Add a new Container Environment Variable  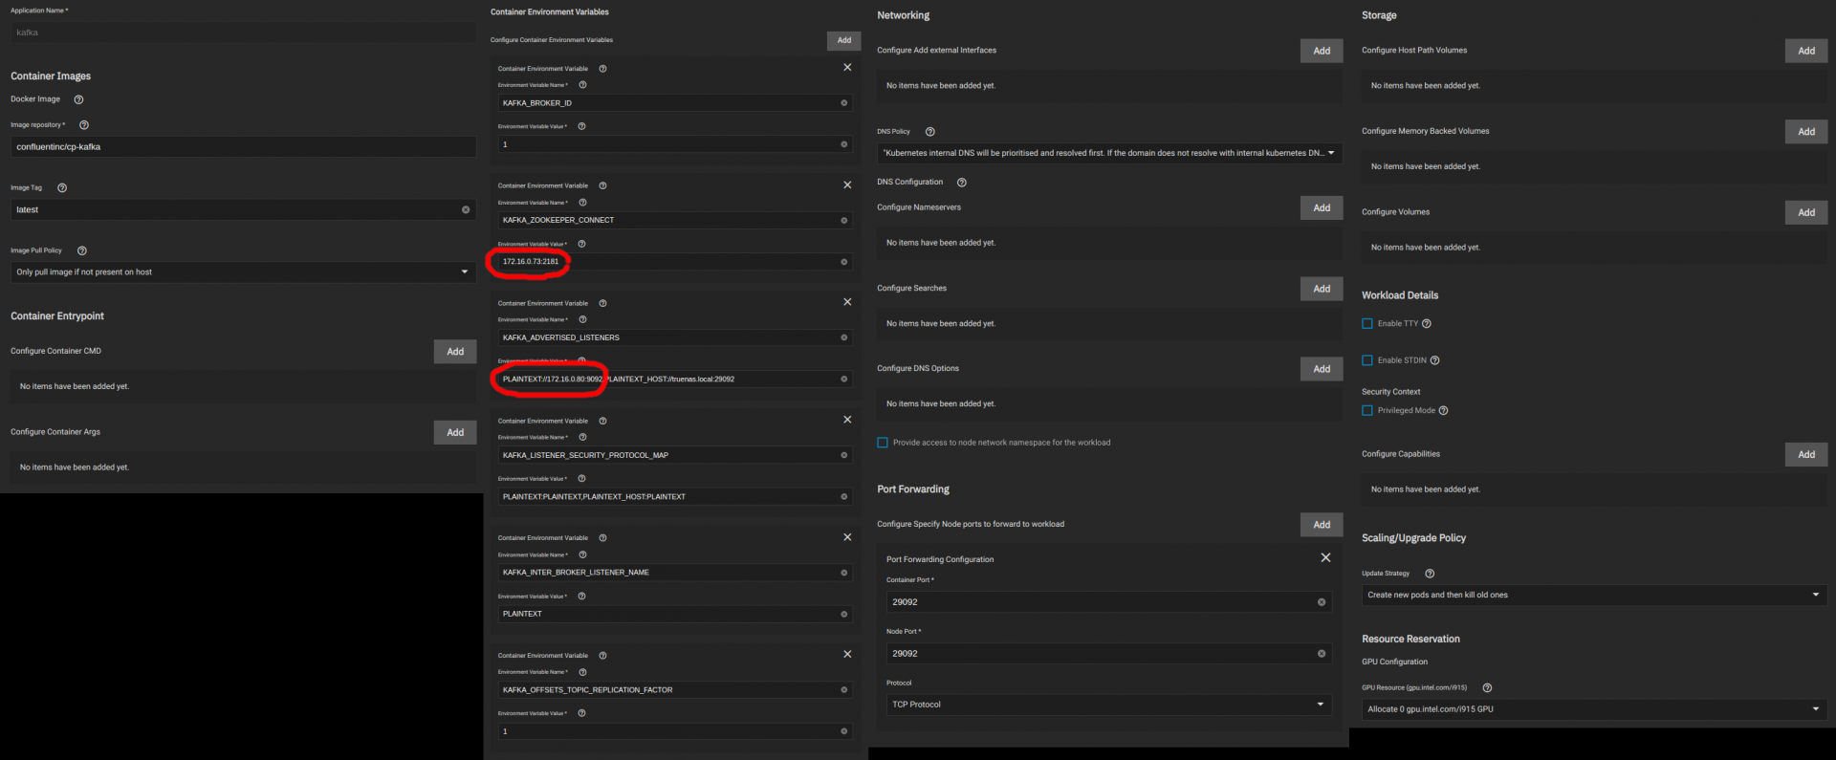point(844,40)
